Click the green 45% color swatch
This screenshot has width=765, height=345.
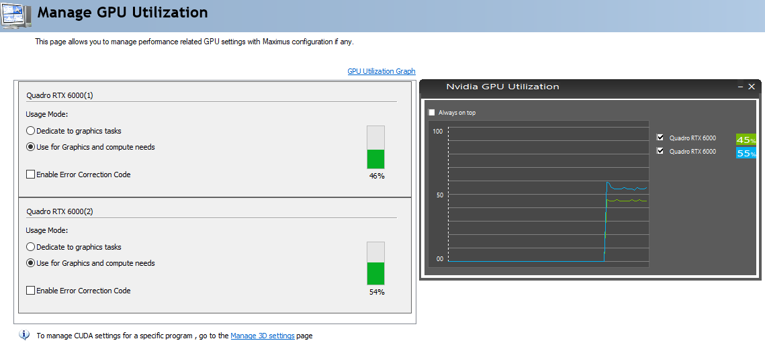coord(746,140)
